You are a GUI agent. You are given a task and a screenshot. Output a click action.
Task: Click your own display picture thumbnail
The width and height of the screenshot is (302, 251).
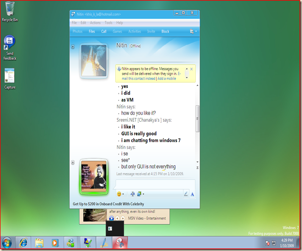(x=94, y=176)
